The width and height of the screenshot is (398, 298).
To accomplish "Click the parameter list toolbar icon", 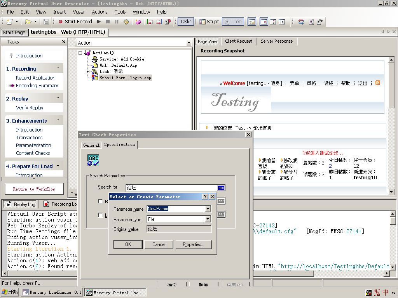I will coord(311,22).
